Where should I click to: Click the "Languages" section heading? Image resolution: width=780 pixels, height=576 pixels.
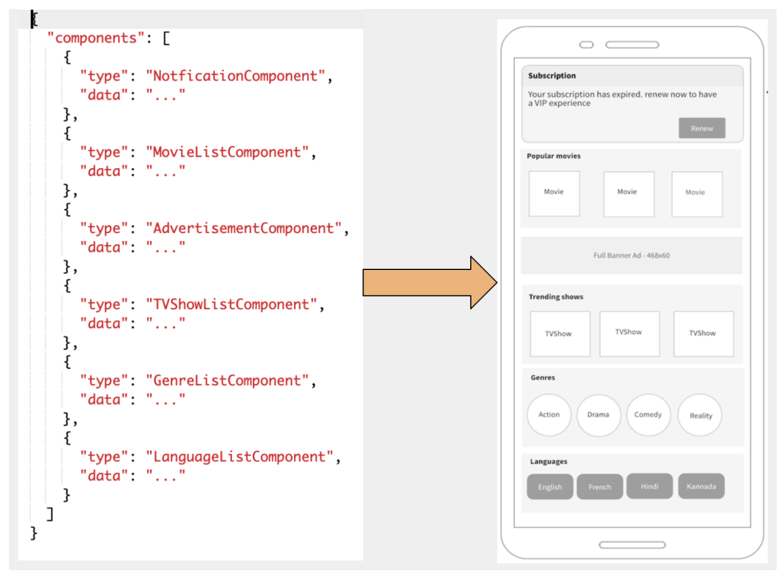549,461
